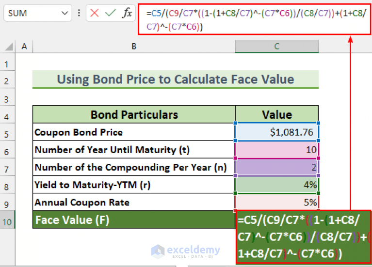Click the cell containing 4%

277,185
